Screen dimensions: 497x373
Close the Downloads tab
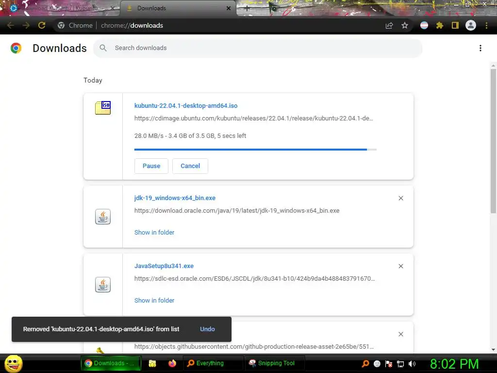tap(229, 8)
